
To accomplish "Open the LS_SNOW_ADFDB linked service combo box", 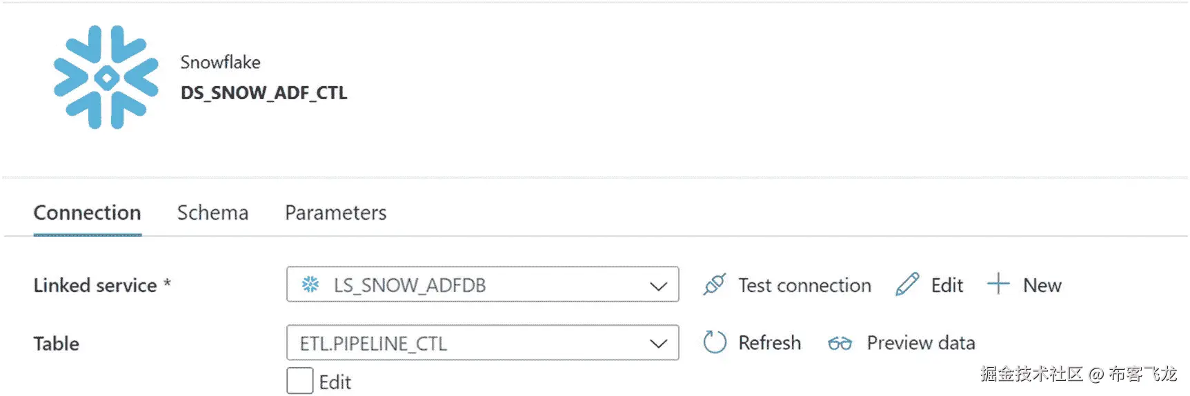I will tap(469, 284).
